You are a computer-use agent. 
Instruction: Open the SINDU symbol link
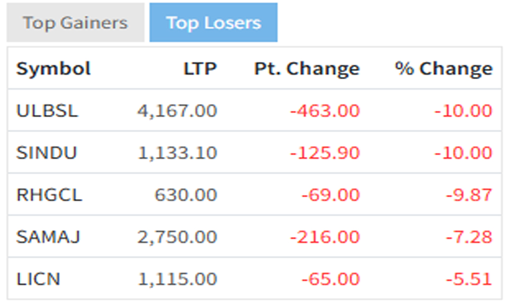coord(47,153)
